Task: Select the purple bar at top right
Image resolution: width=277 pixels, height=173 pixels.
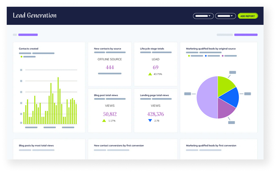Action: click(246, 35)
